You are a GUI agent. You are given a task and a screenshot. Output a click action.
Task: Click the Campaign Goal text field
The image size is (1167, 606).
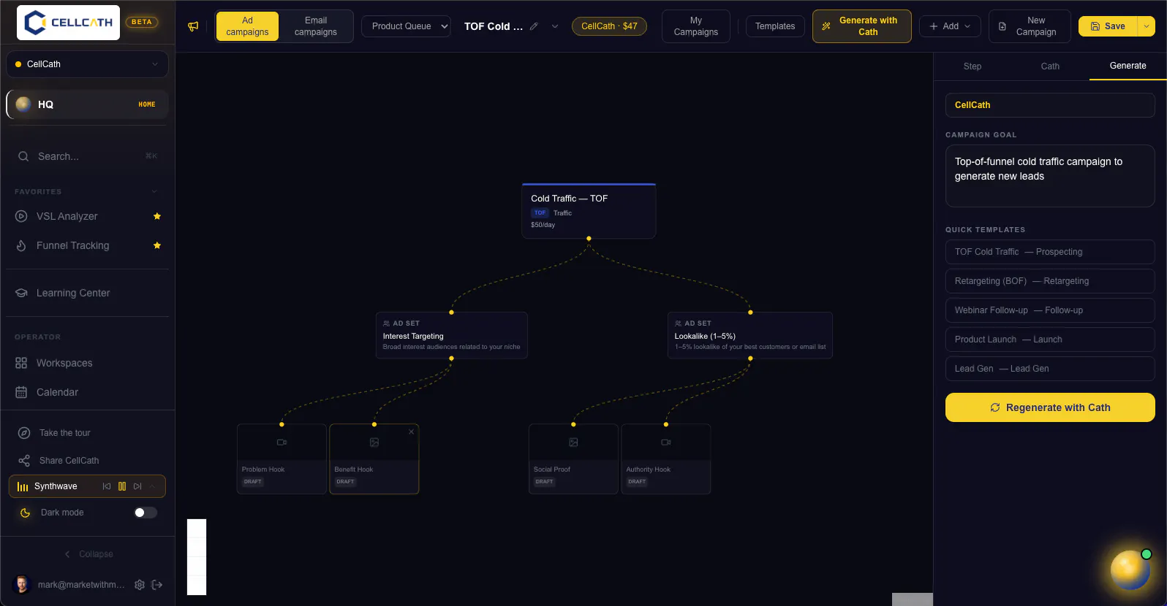coord(1050,176)
